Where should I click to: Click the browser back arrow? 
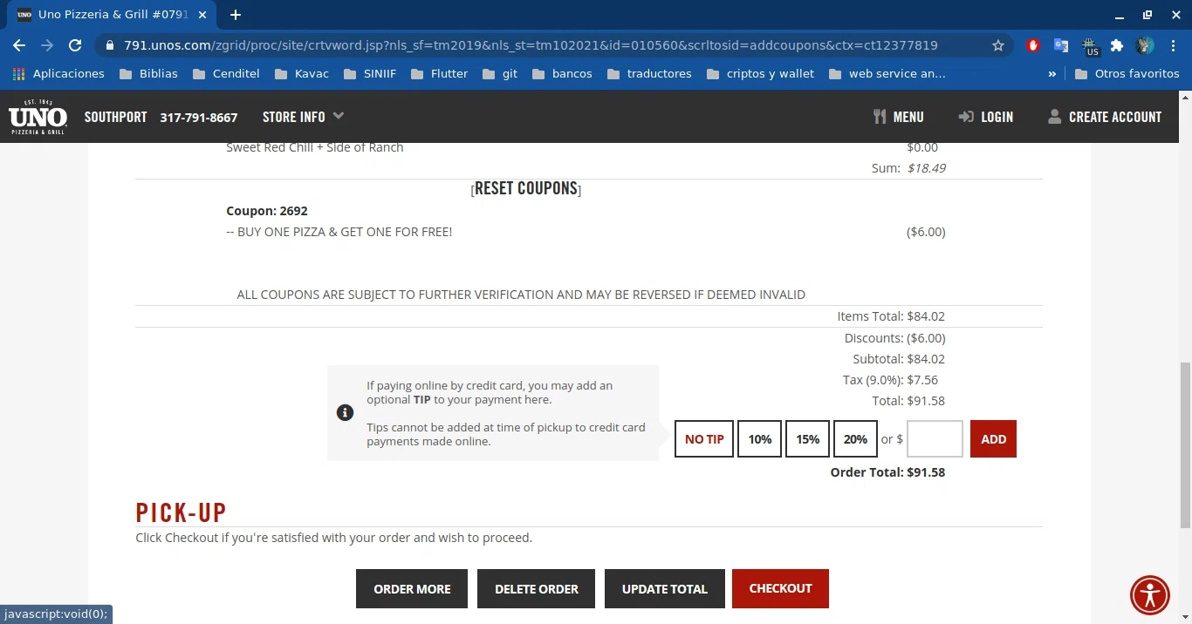tap(19, 45)
